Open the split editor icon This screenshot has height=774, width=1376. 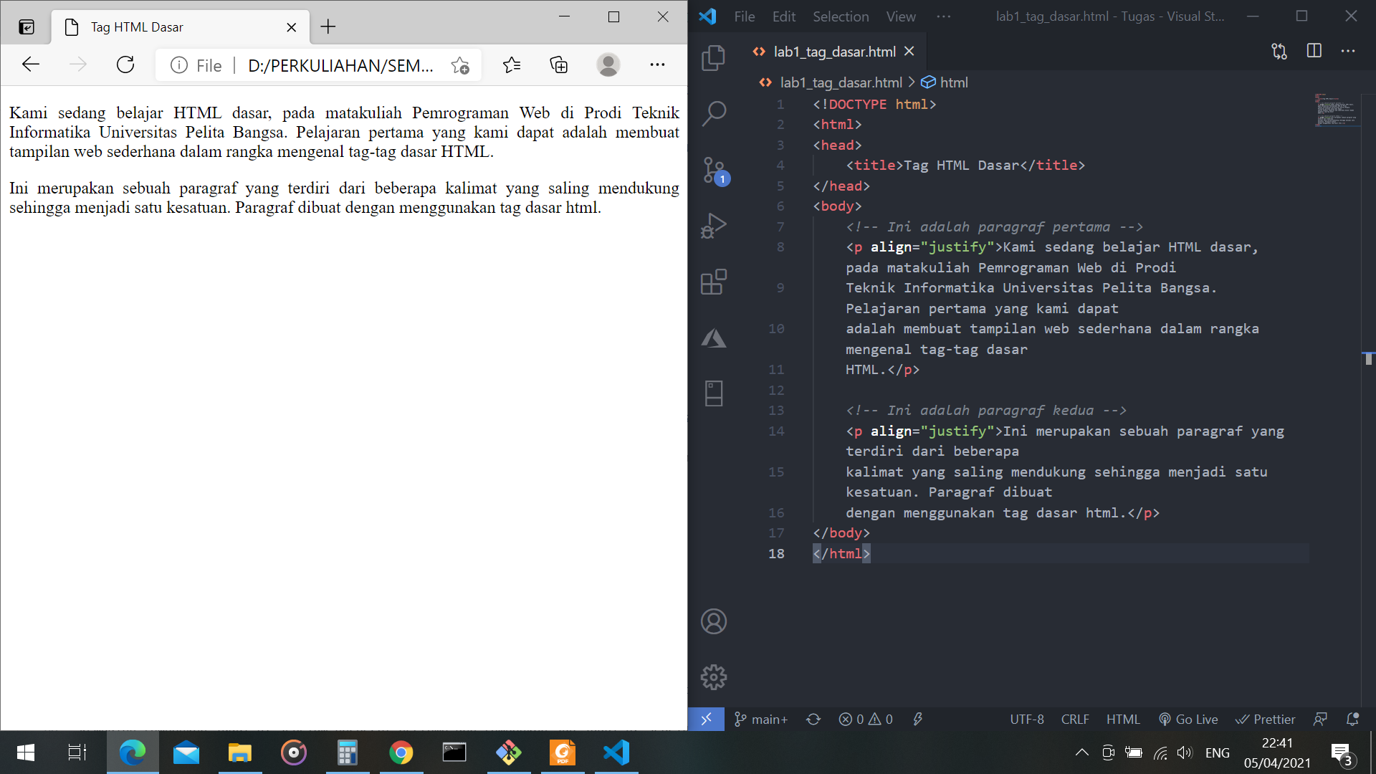coord(1314,51)
